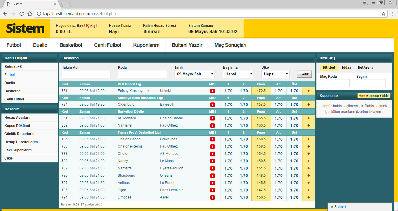This screenshot has height=211, width=398.
Task: Open the Canlı Futbol top menu
Action: click(x=108, y=45)
